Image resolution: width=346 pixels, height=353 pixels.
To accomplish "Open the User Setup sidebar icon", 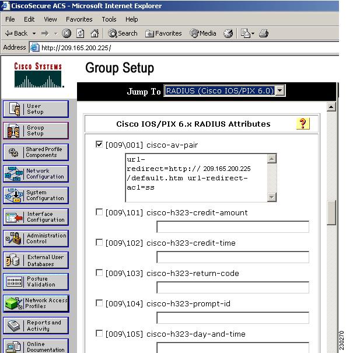I will pos(15,109).
